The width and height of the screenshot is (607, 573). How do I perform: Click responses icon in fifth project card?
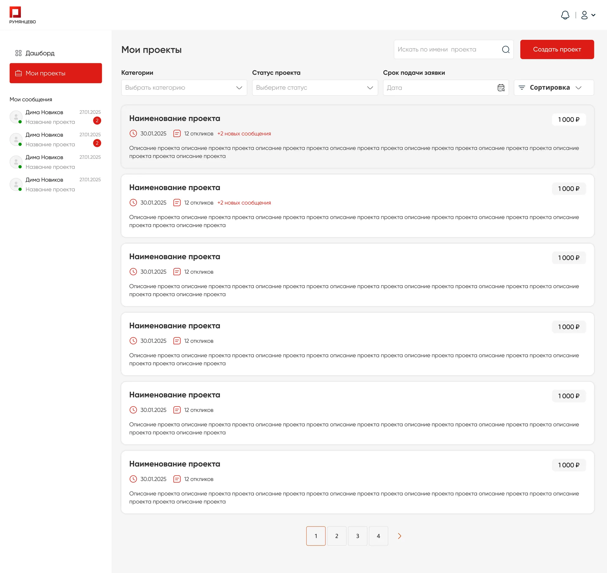(x=177, y=410)
